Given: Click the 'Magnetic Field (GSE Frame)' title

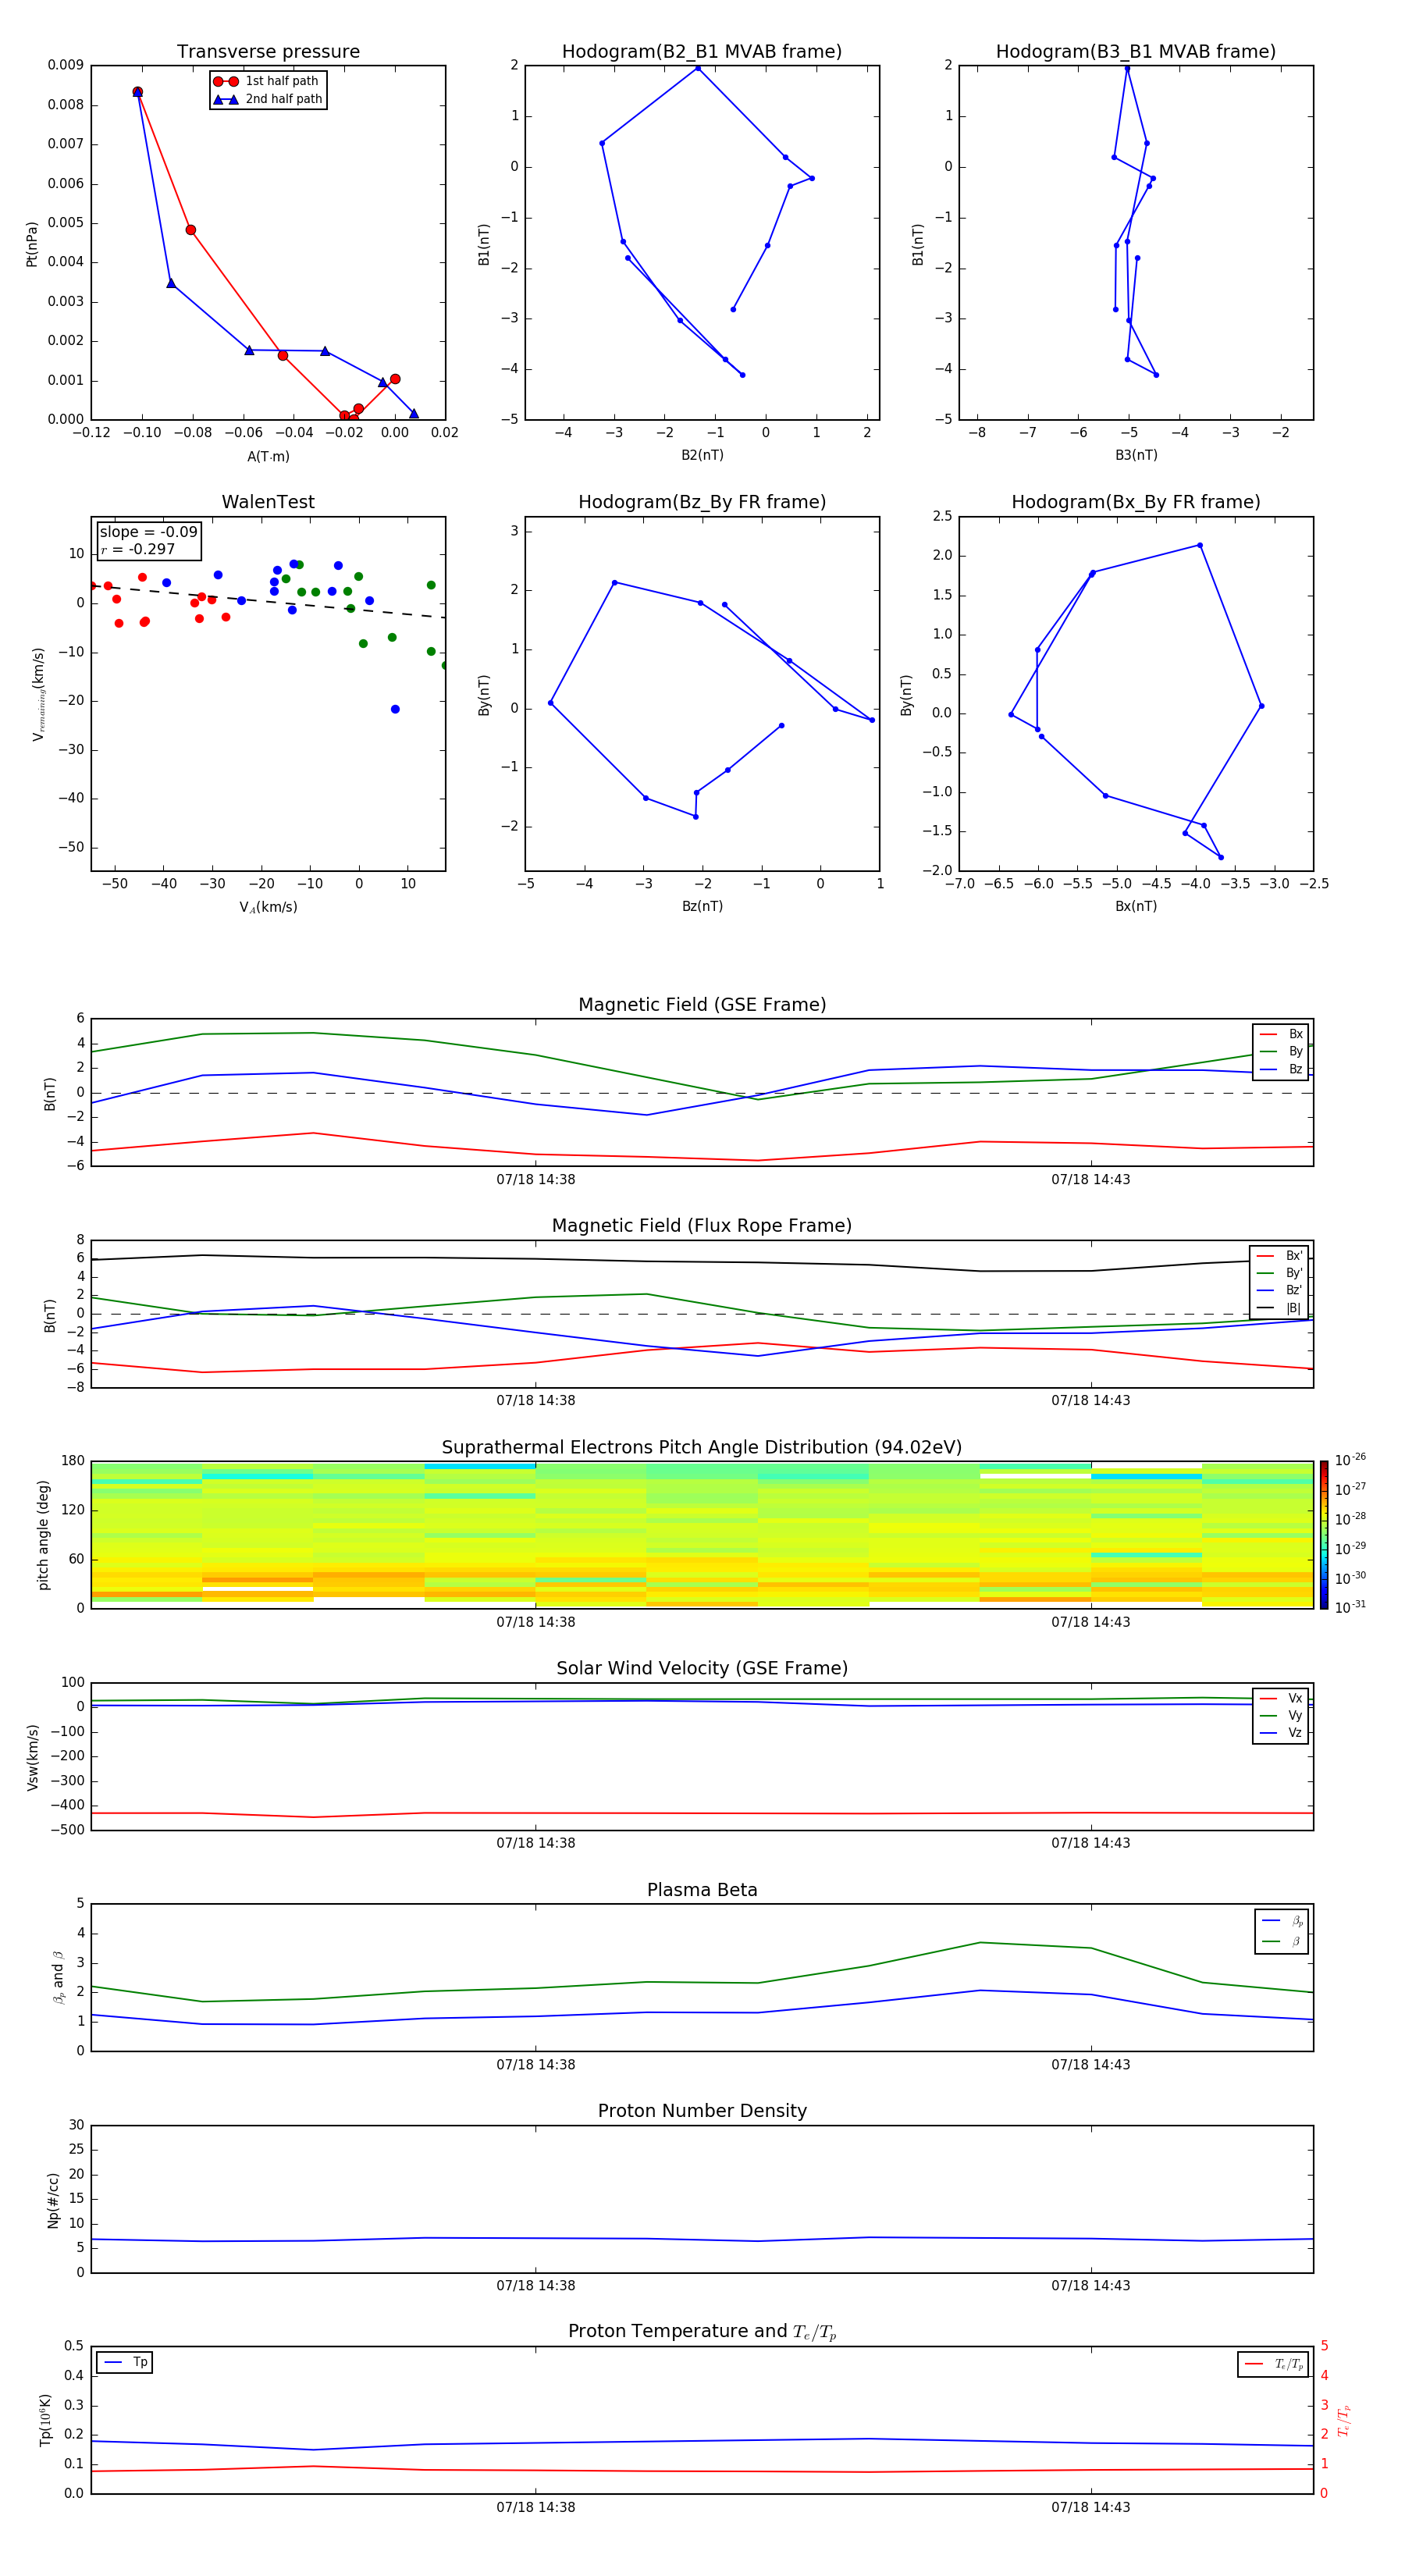Looking at the screenshot, I should click(x=702, y=1005).
